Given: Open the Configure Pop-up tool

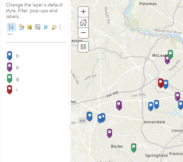Looking at the screenshot, I should click(x=38, y=27).
